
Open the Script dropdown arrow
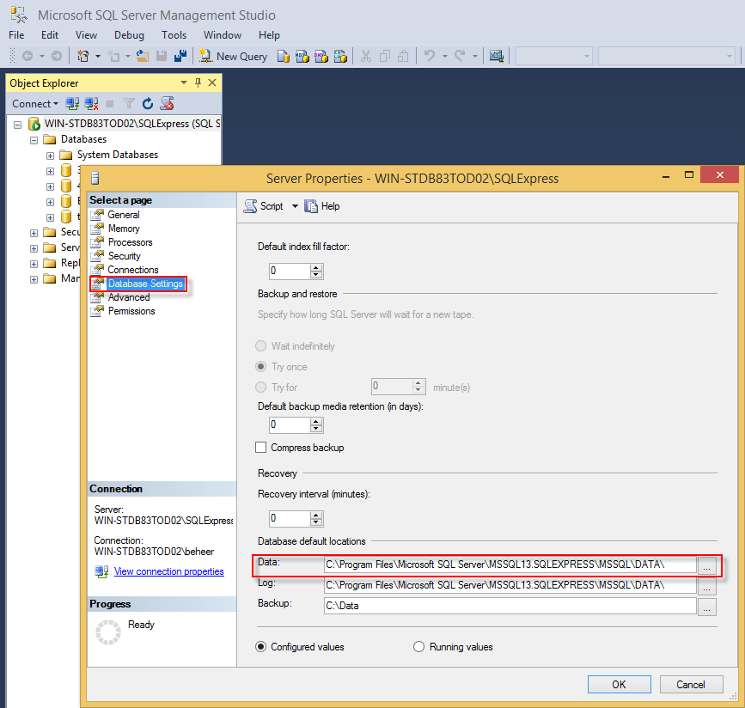[x=295, y=206]
